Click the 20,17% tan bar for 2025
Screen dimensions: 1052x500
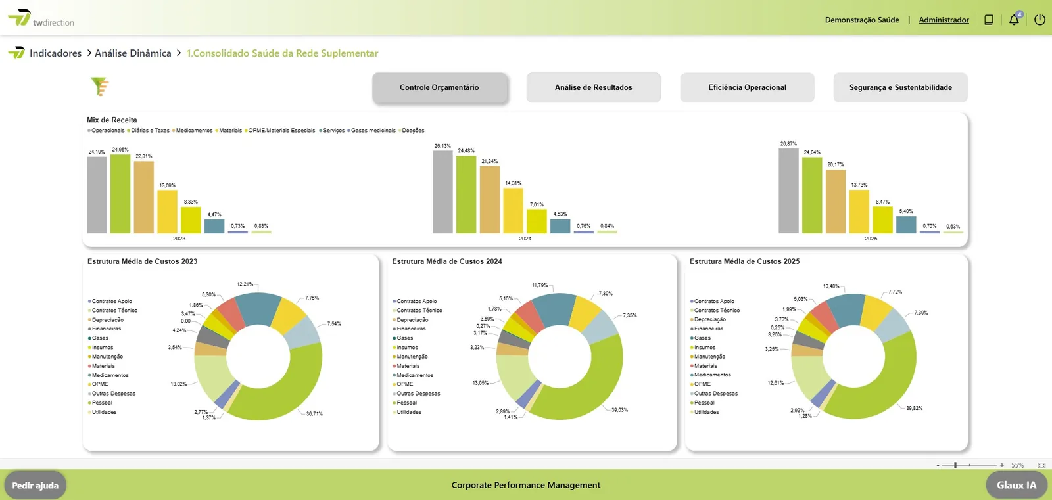836,201
